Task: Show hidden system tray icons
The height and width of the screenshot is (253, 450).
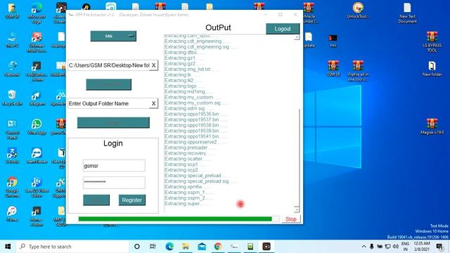Action: (364, 247)
